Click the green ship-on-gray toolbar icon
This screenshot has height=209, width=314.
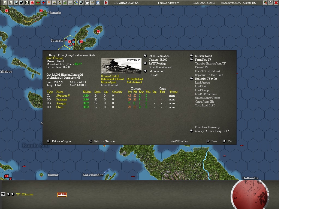71,3
